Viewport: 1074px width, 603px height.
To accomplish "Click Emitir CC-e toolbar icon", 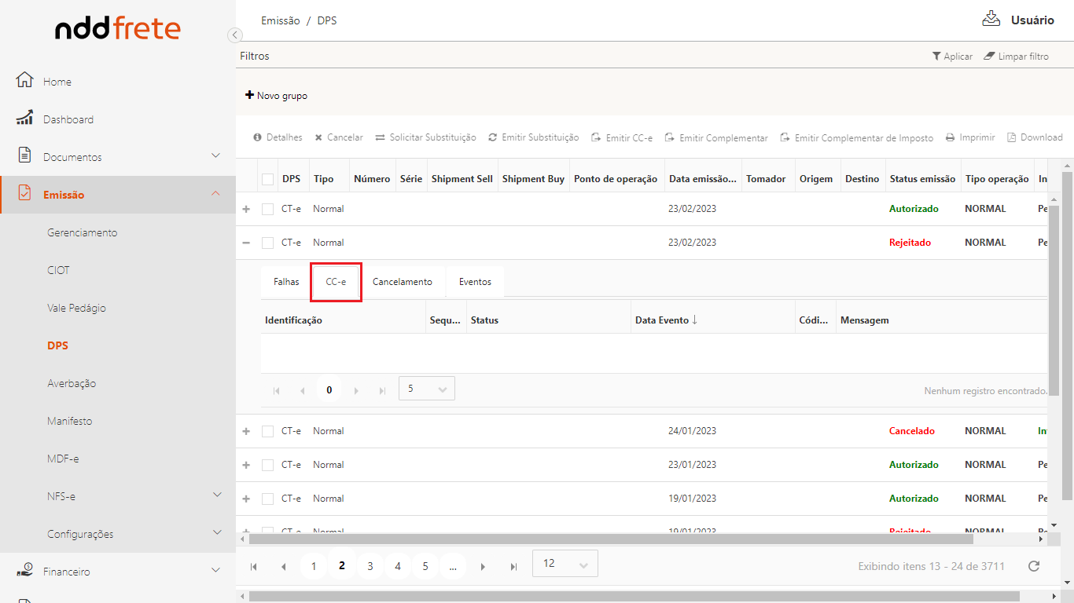I will 597,137.
